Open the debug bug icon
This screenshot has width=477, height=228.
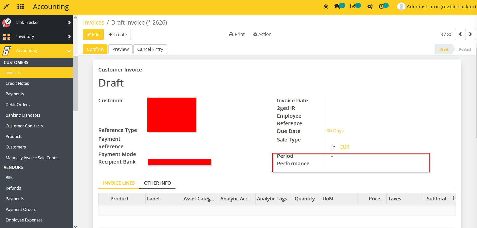pyautogui.click(x=326, y=7)
